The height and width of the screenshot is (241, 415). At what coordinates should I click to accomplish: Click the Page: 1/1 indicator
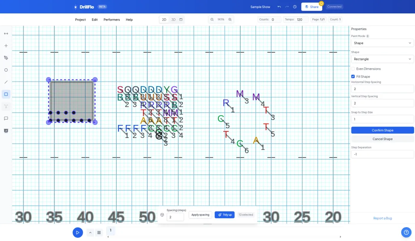click(318, 19)
